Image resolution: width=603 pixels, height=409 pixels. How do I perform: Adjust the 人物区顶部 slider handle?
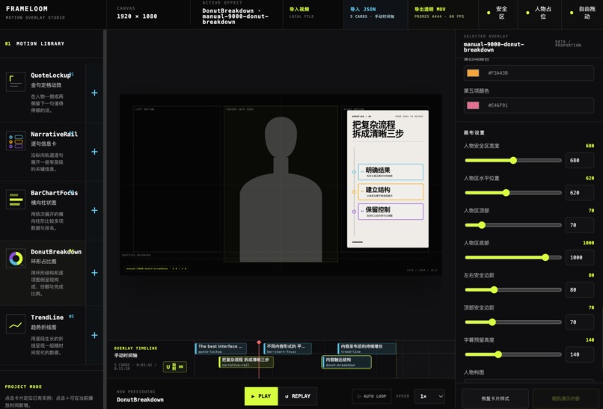pos(482,225)
